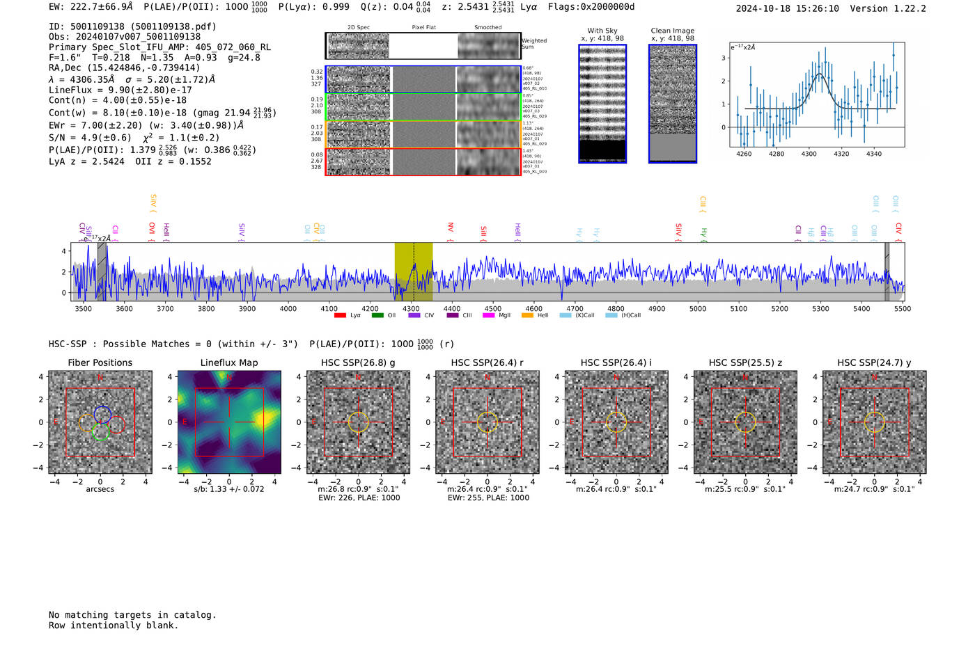Click the OII green legend swatch
Image resolution: width=975 pixels, height=663 pixels.
click(377, 315)
